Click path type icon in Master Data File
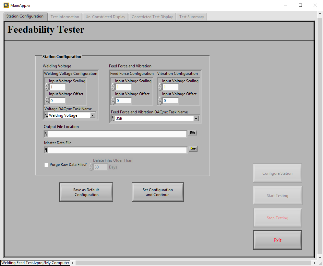Image resolution: width=323 pixels, height=266 pixels. 46,150
